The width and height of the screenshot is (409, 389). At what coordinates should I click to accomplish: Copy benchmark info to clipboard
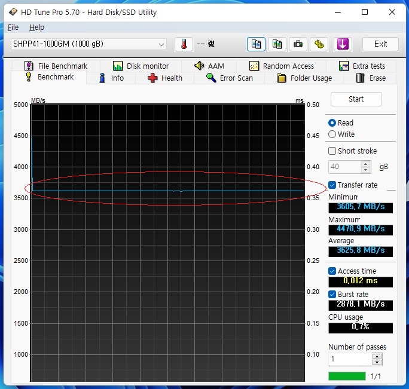coord(256,44)
